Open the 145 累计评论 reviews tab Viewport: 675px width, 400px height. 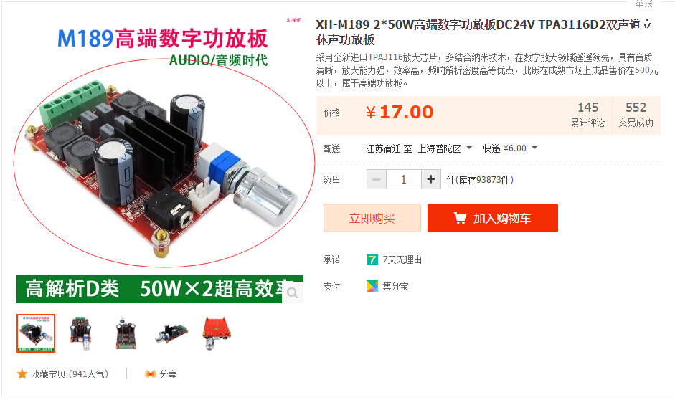(587, 115)
